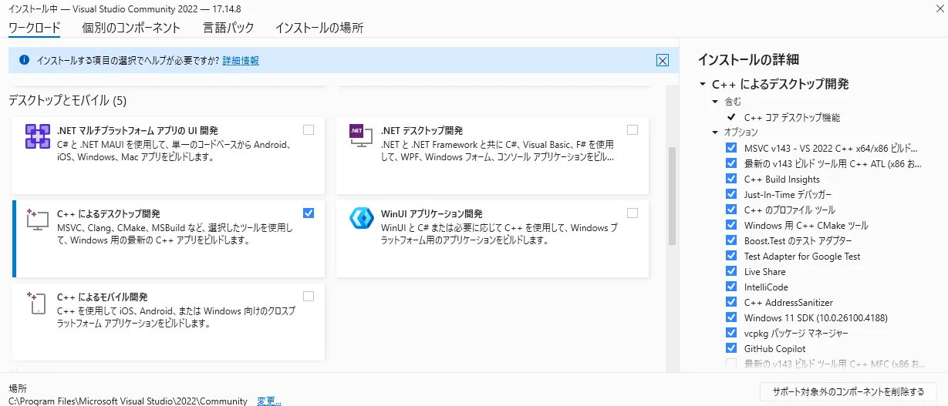Uncheck 最新の v143 ビルド ツール用 C++ ATL

(x=731, y=163)
